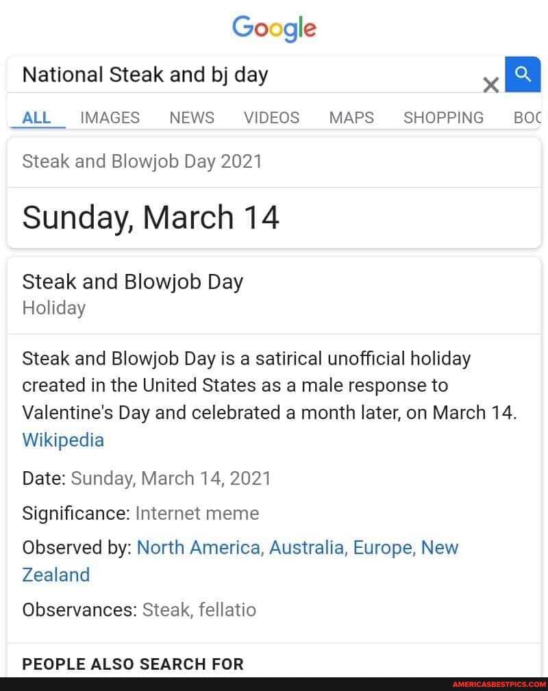Viewport: 548px width, 691px height.
Task: Click the People Also Search For heading
Action: point(133,664)
